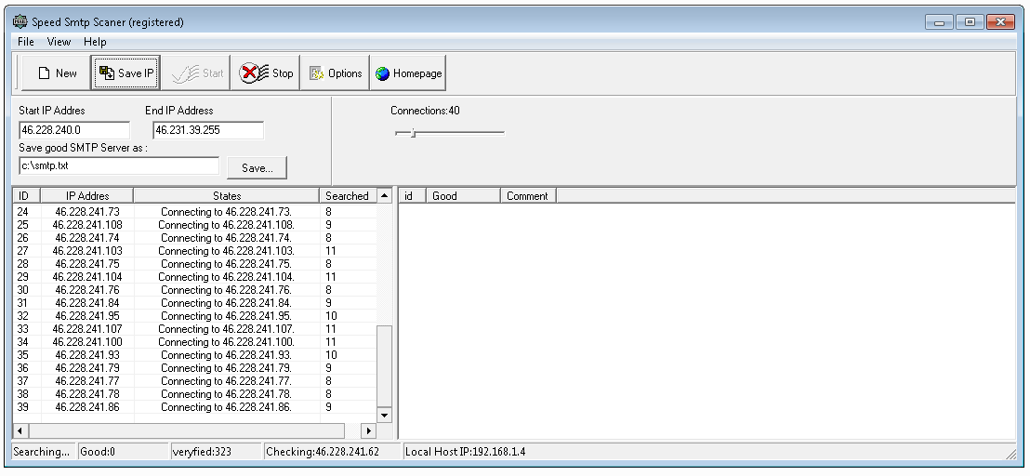This screenshot has width=1030, height=476.
Task: Click the c:\smtp.txt save path field
Action: (x=118, y=166)
